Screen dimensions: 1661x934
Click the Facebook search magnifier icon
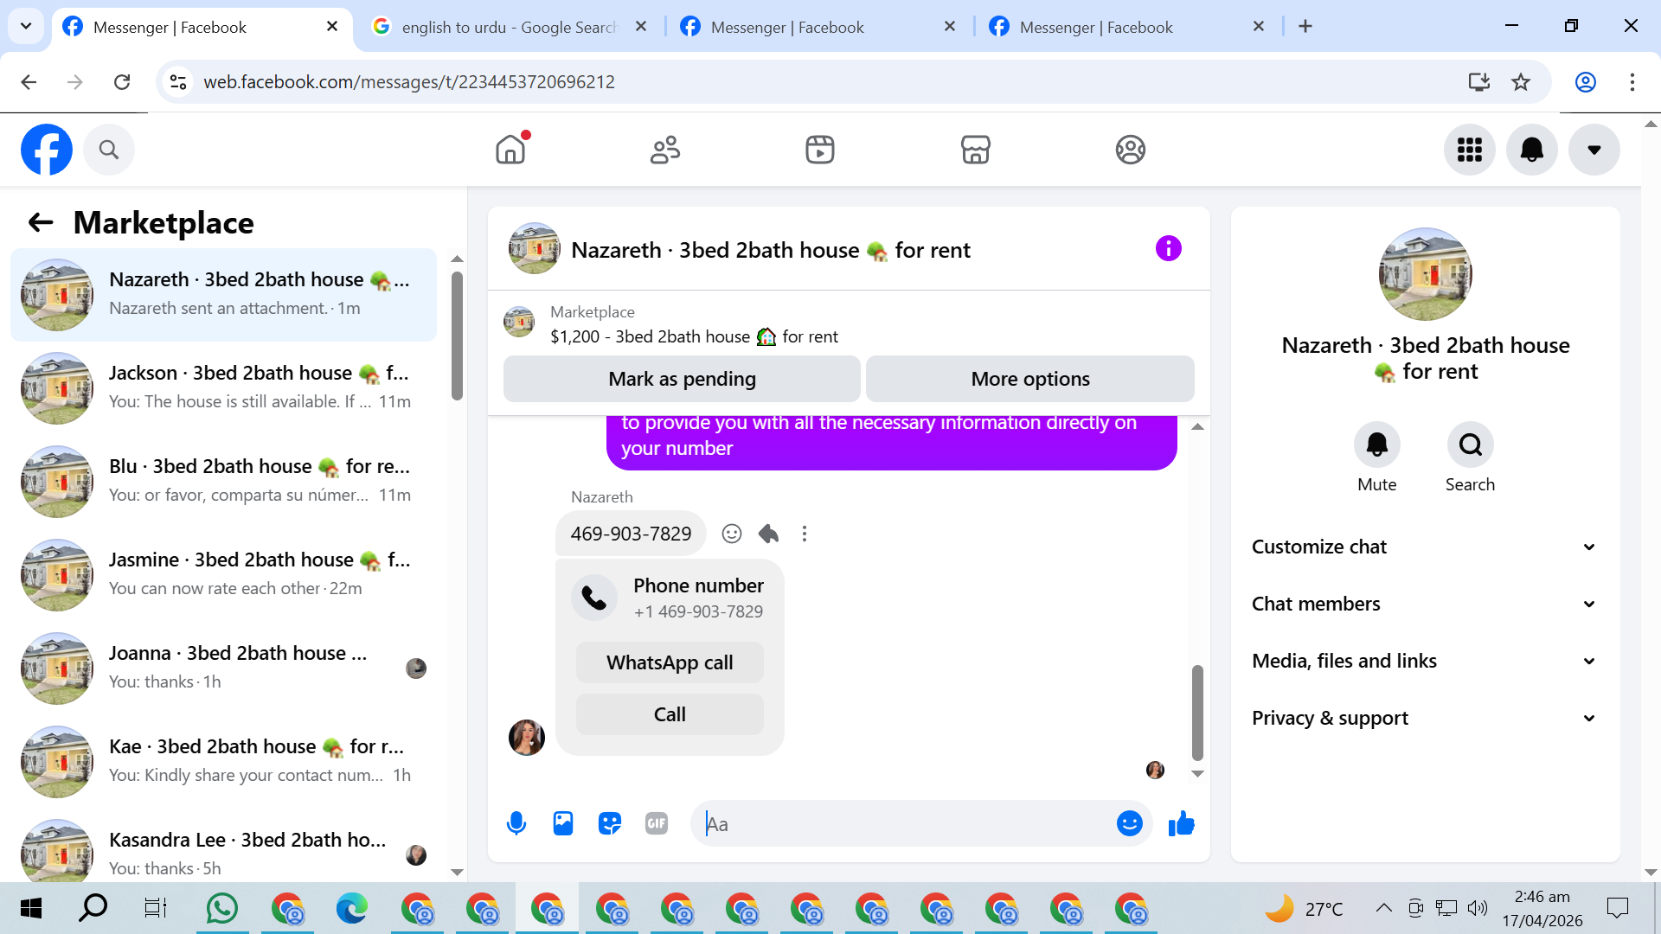point(109,150)
